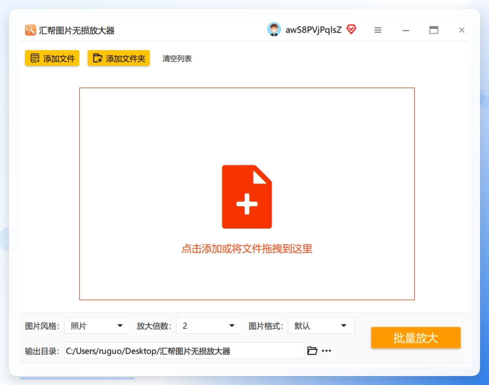The width and height of the screenshot is (489, 385).
Task: Click the 批量放大 button
Action: click(x=416, y=338)
